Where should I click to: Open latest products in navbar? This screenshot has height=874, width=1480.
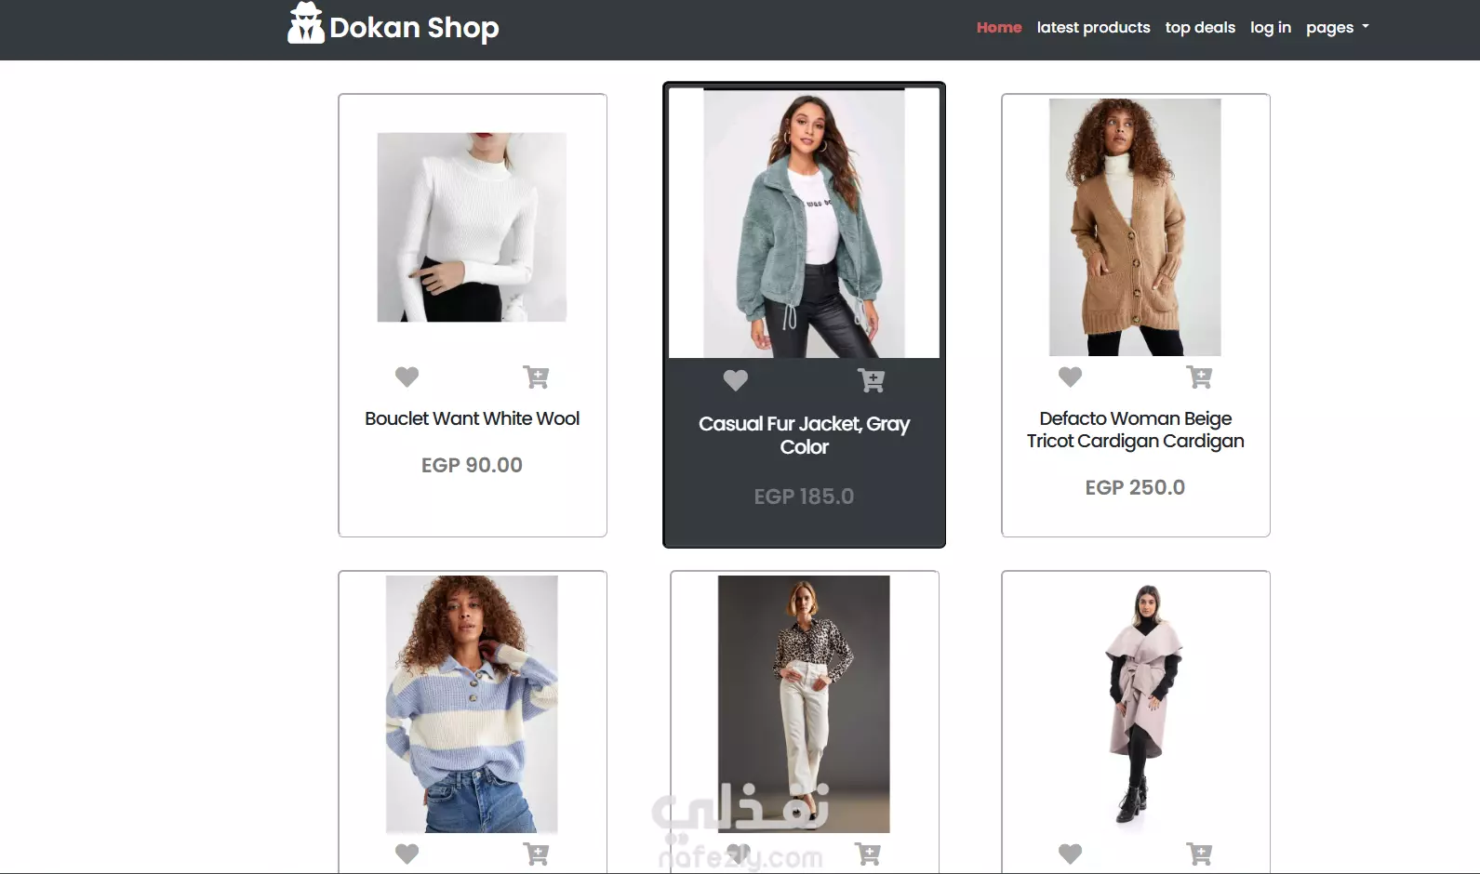[x=1093, y=28]
